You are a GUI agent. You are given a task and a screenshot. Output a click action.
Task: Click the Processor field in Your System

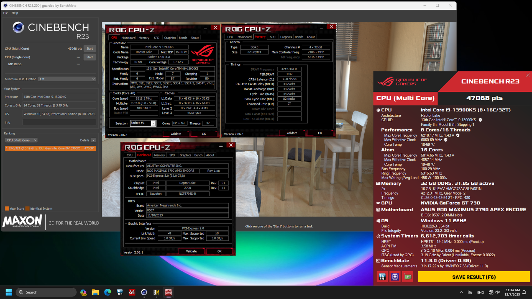coord(59,97)
